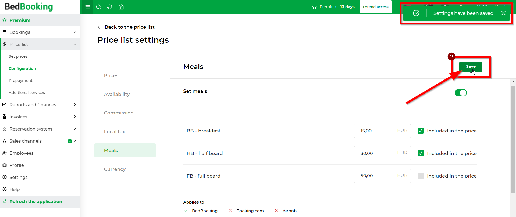
Task: Click the Profile suitcase icon
Action: 5,165
